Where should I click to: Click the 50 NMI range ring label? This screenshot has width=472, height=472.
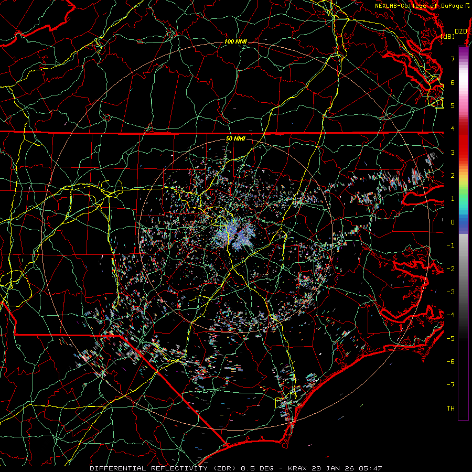click(x=235, y=138)
